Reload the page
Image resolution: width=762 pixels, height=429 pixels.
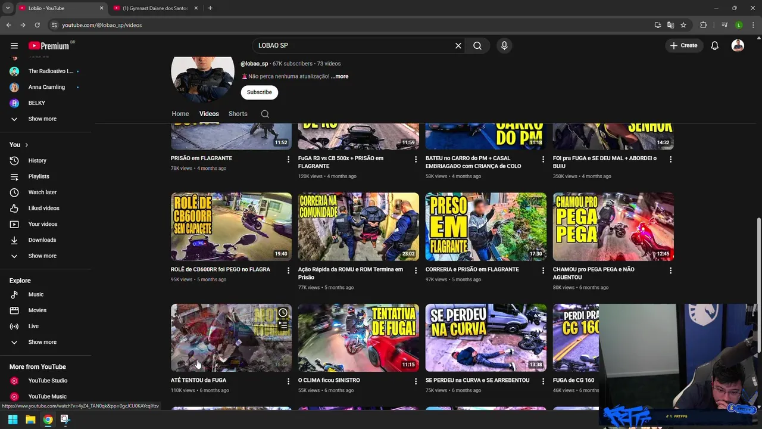[x=37, y=25]
